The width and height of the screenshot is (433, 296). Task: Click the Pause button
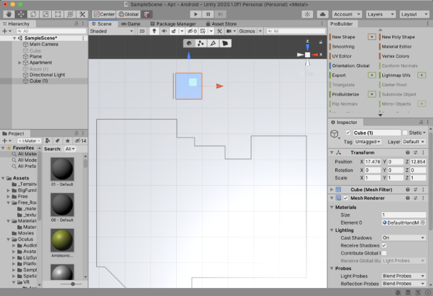pos(208,14)
